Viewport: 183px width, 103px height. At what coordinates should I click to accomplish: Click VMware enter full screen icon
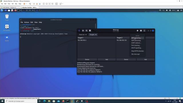pos(49,4)
